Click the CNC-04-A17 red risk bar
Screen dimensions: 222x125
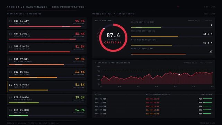coord(45,26)
